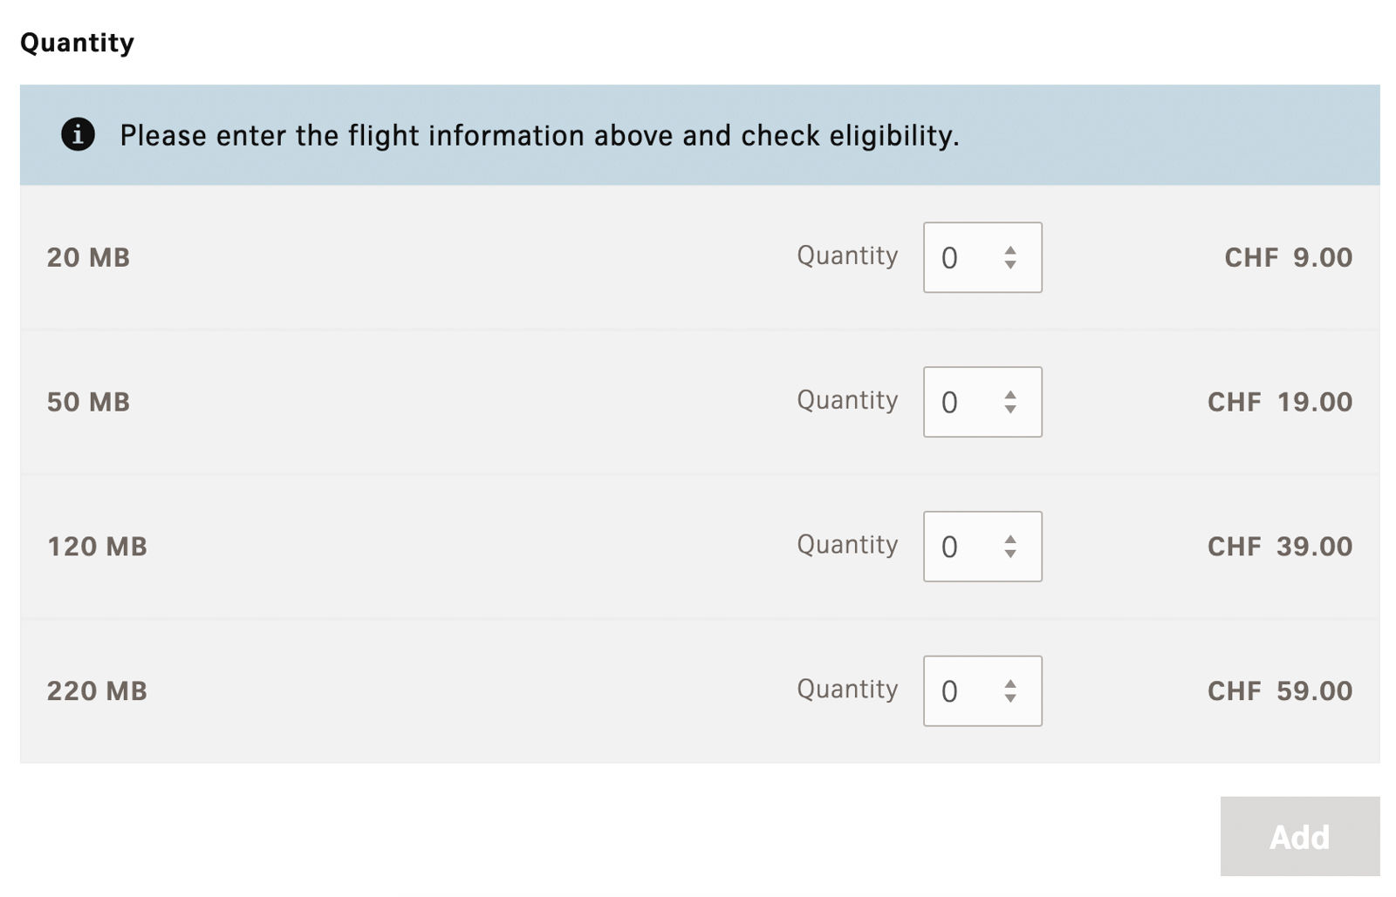
Task: Click the info icon in the eligibility notice
Action: tap(78, 135)
